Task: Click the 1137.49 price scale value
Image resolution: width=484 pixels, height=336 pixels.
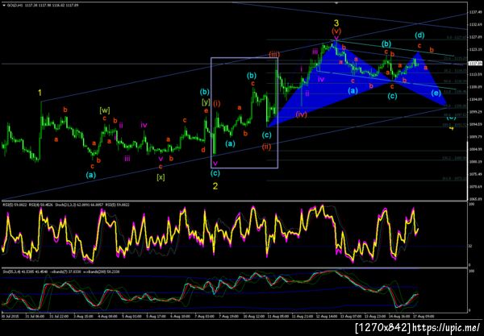Action: tap(475, 12)
